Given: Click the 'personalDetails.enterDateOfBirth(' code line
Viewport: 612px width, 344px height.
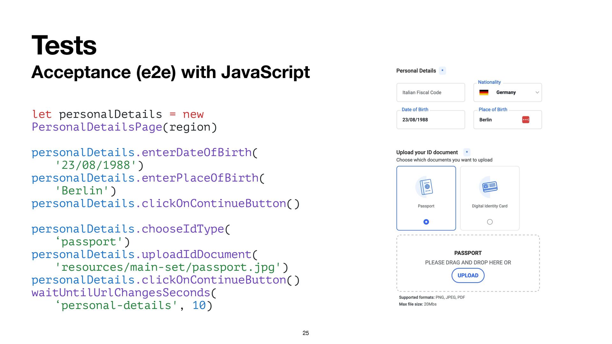Looking at the screenshot, I should tap(144, 153).
